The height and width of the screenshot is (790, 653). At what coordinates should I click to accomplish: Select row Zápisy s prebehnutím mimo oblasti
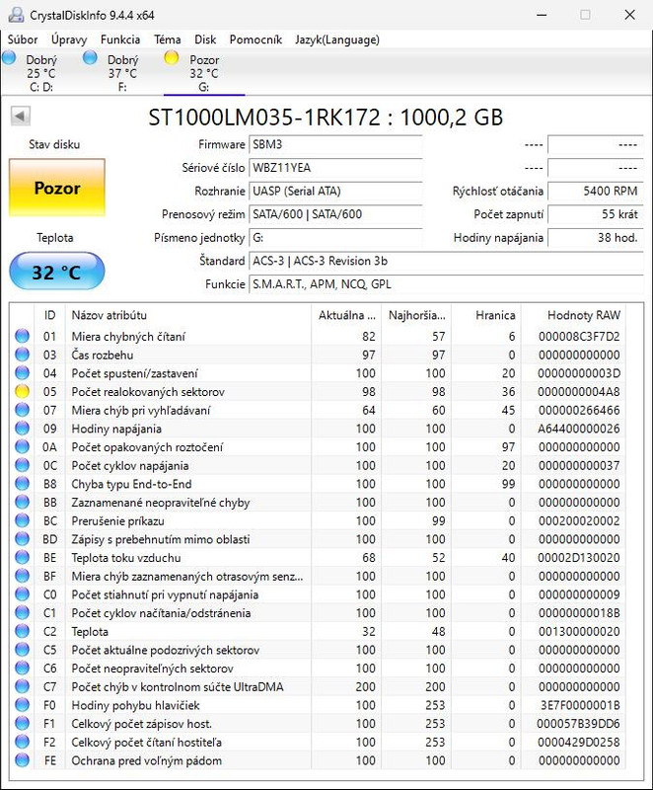pyautogui.click(x=318, y=539)
